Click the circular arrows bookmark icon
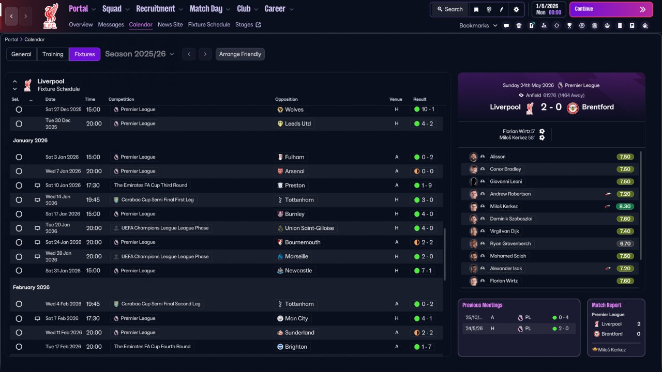662x372 pixels. click(x=556, y=25)
